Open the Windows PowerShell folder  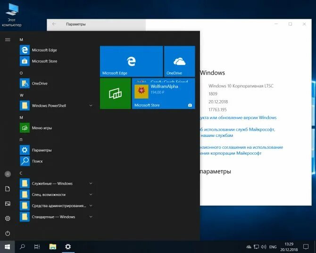[57, 106]
